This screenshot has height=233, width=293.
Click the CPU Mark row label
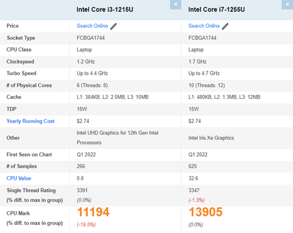pyautogui.click(x=18, y=213)
